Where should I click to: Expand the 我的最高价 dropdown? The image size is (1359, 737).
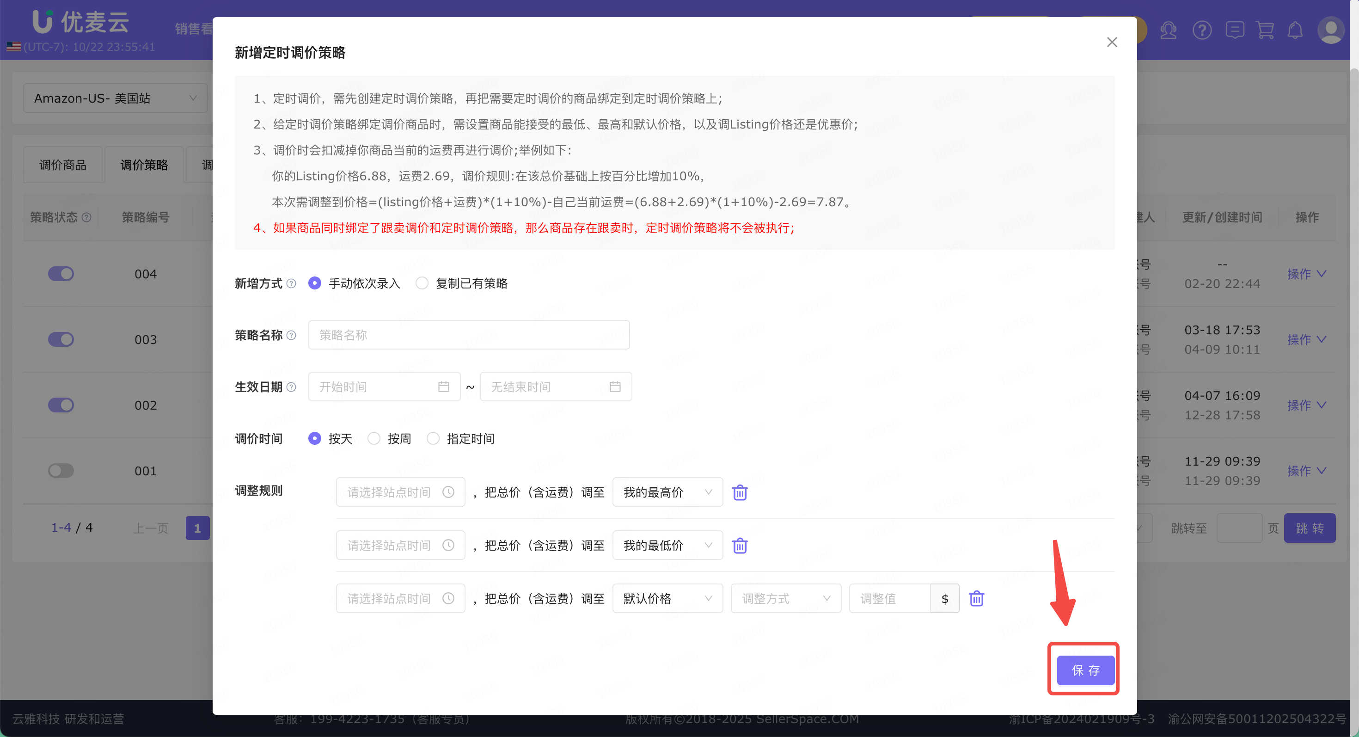[x=667, y=492]
